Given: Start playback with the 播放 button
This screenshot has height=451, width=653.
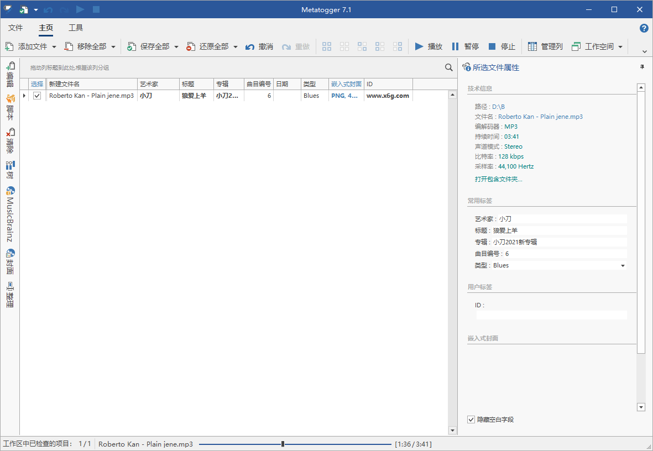Looking at the screenshot, I should coord(429,46).
